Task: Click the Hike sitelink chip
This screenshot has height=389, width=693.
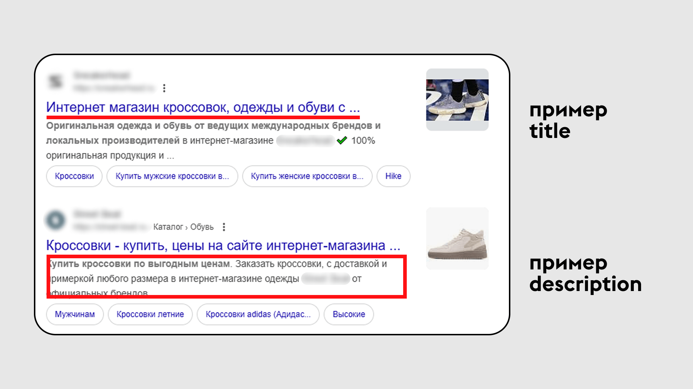Action: coord(393,176)
